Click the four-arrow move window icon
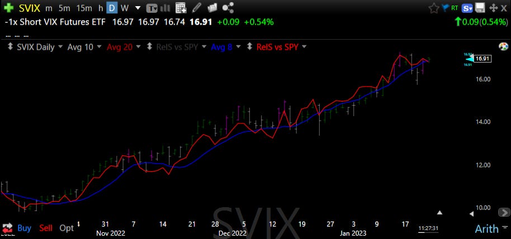The height and width of the screenshot is (239, 511). click(494, 8)
